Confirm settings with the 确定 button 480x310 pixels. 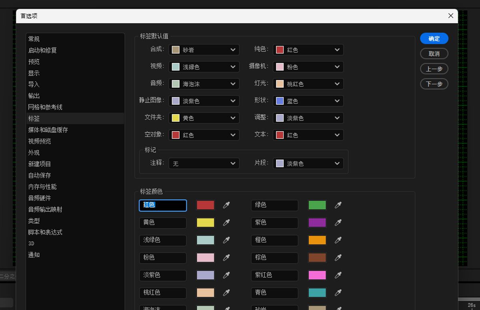[x=434, y=38]
